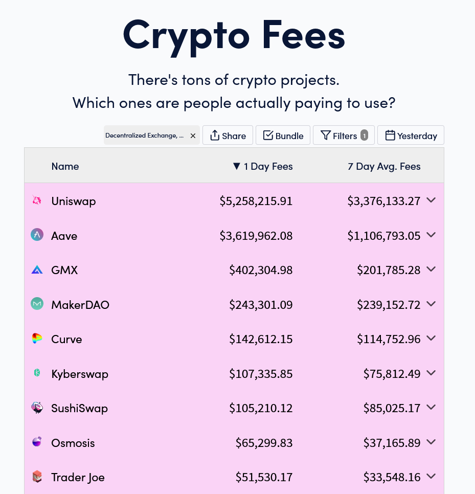This screenshot has height=494, width=475.
Task: Click the Osmosis flask logo icon
Action: 37,442
